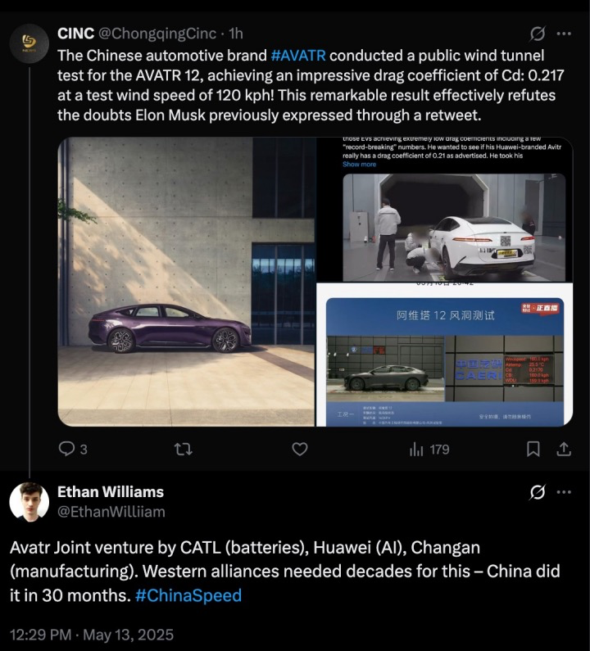Expand quoted tweet with Show more

359,165
